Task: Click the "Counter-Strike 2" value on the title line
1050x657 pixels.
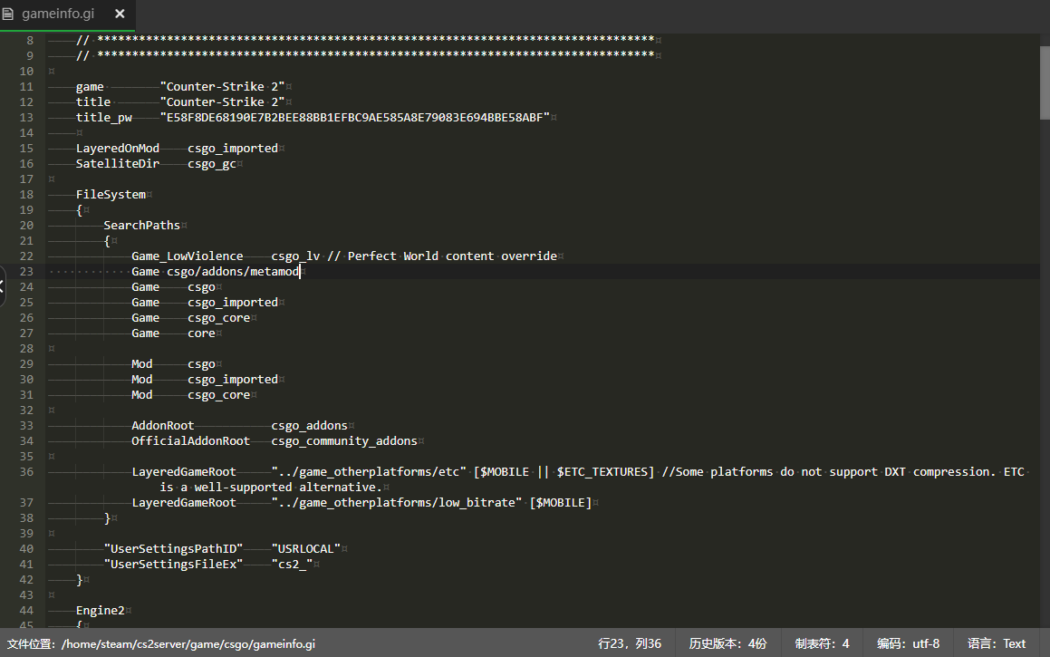Action: 222,101
